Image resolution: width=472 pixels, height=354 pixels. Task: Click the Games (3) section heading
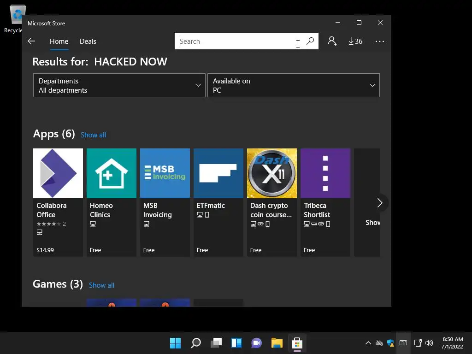pyautogui.click(x=58, y=284)
